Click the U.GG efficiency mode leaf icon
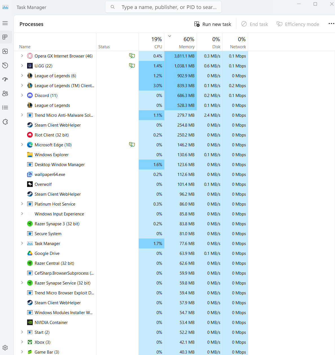Screen dimensions: 335x355 (132, 66)
